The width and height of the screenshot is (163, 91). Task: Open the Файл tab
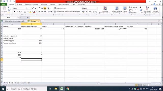click(x=3, y=4)
